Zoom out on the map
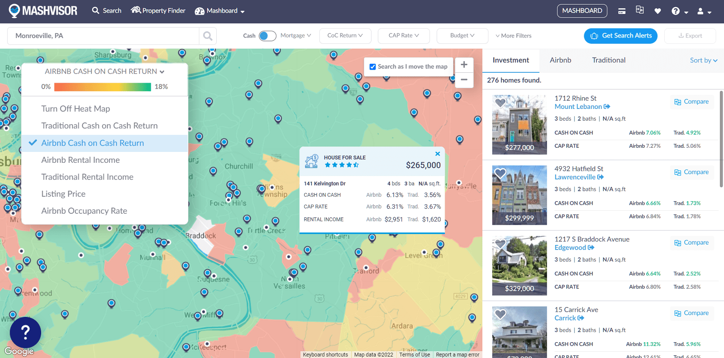724x358 pixels. click(x=464, y=80)
